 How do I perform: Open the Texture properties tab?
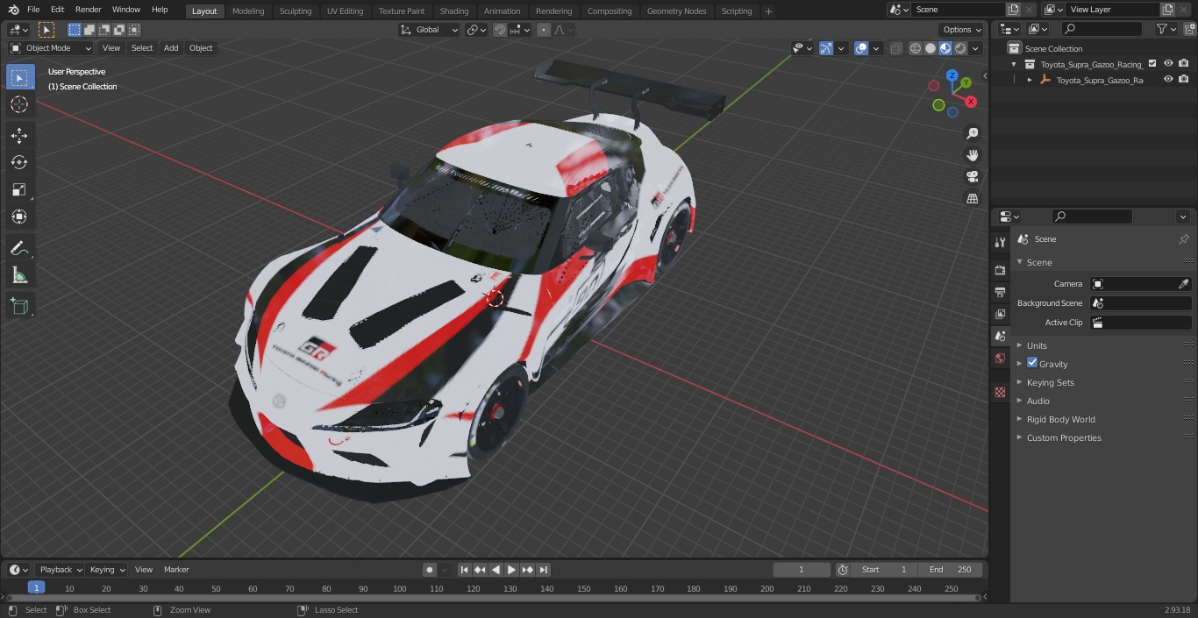click(x=1000, y=393)
